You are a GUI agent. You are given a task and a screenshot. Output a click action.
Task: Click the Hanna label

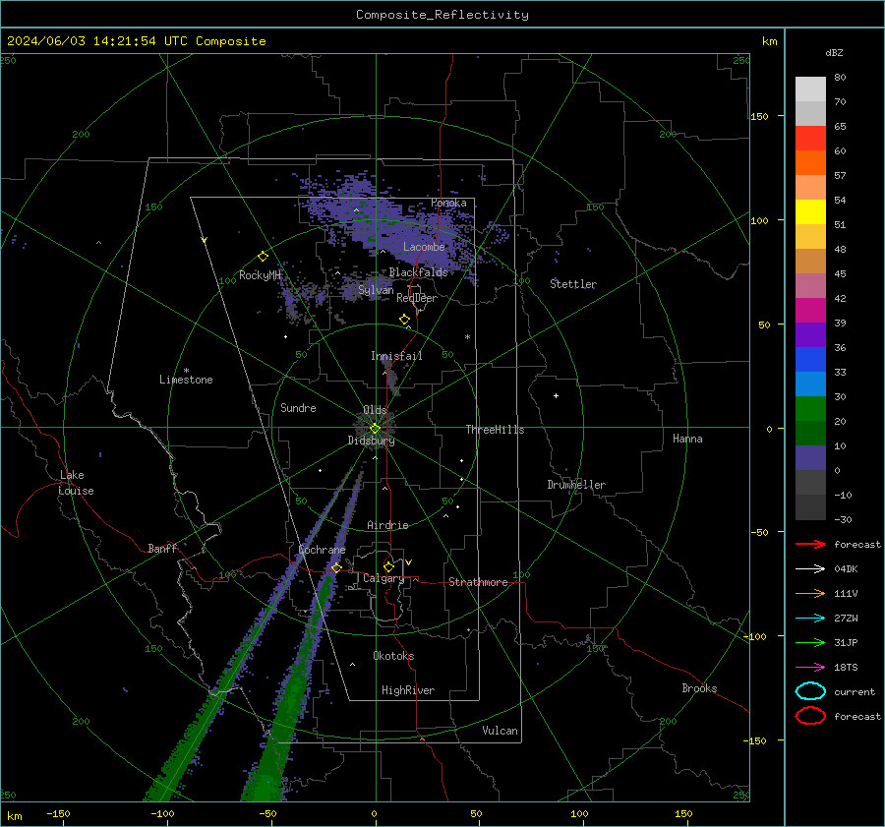687,439
